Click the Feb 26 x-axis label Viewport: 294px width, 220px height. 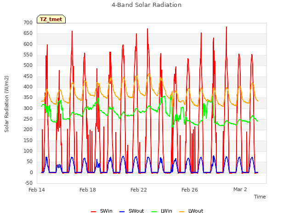pyautogui.click(x=190, y=190)
